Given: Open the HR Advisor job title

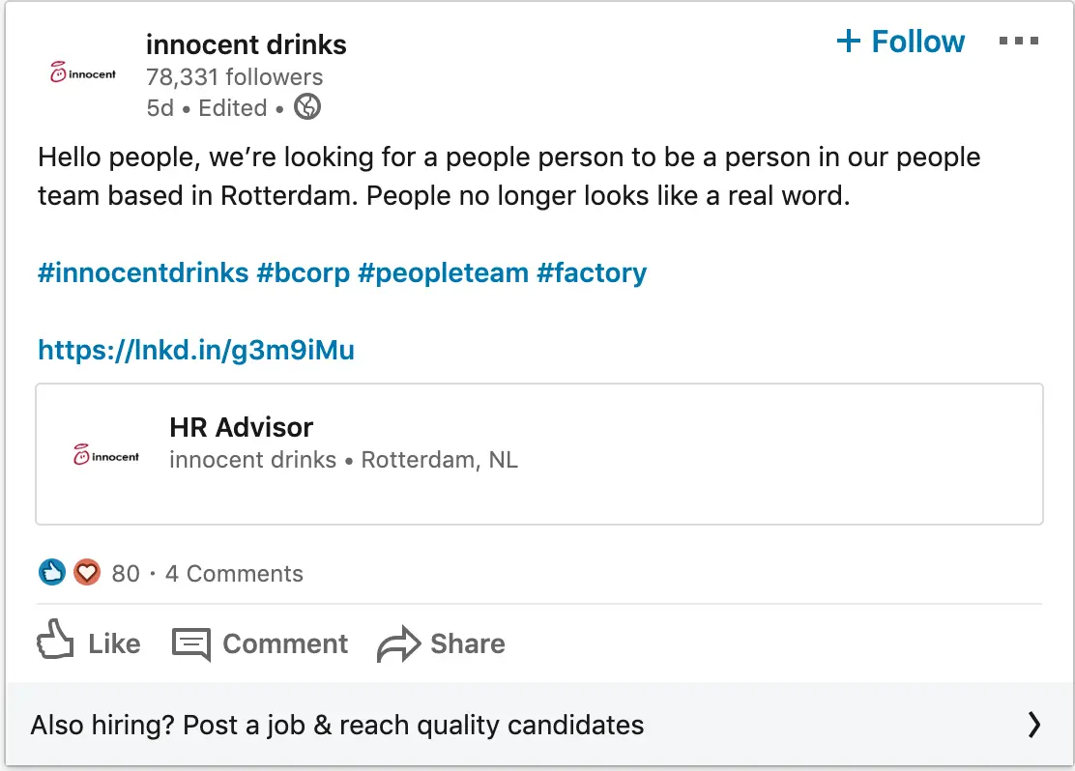Looking at the screenshot, I should (242, 427).
